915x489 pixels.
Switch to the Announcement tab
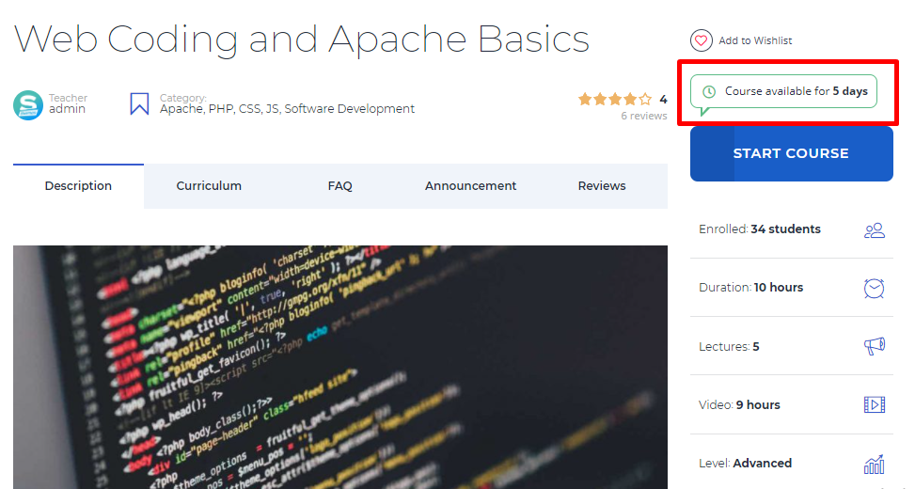point(470,185)
